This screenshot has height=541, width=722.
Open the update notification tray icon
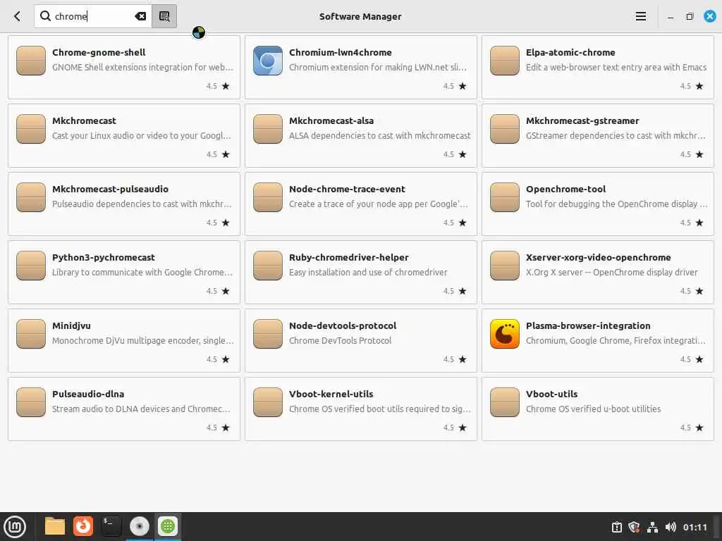click(x=617, y=527)
